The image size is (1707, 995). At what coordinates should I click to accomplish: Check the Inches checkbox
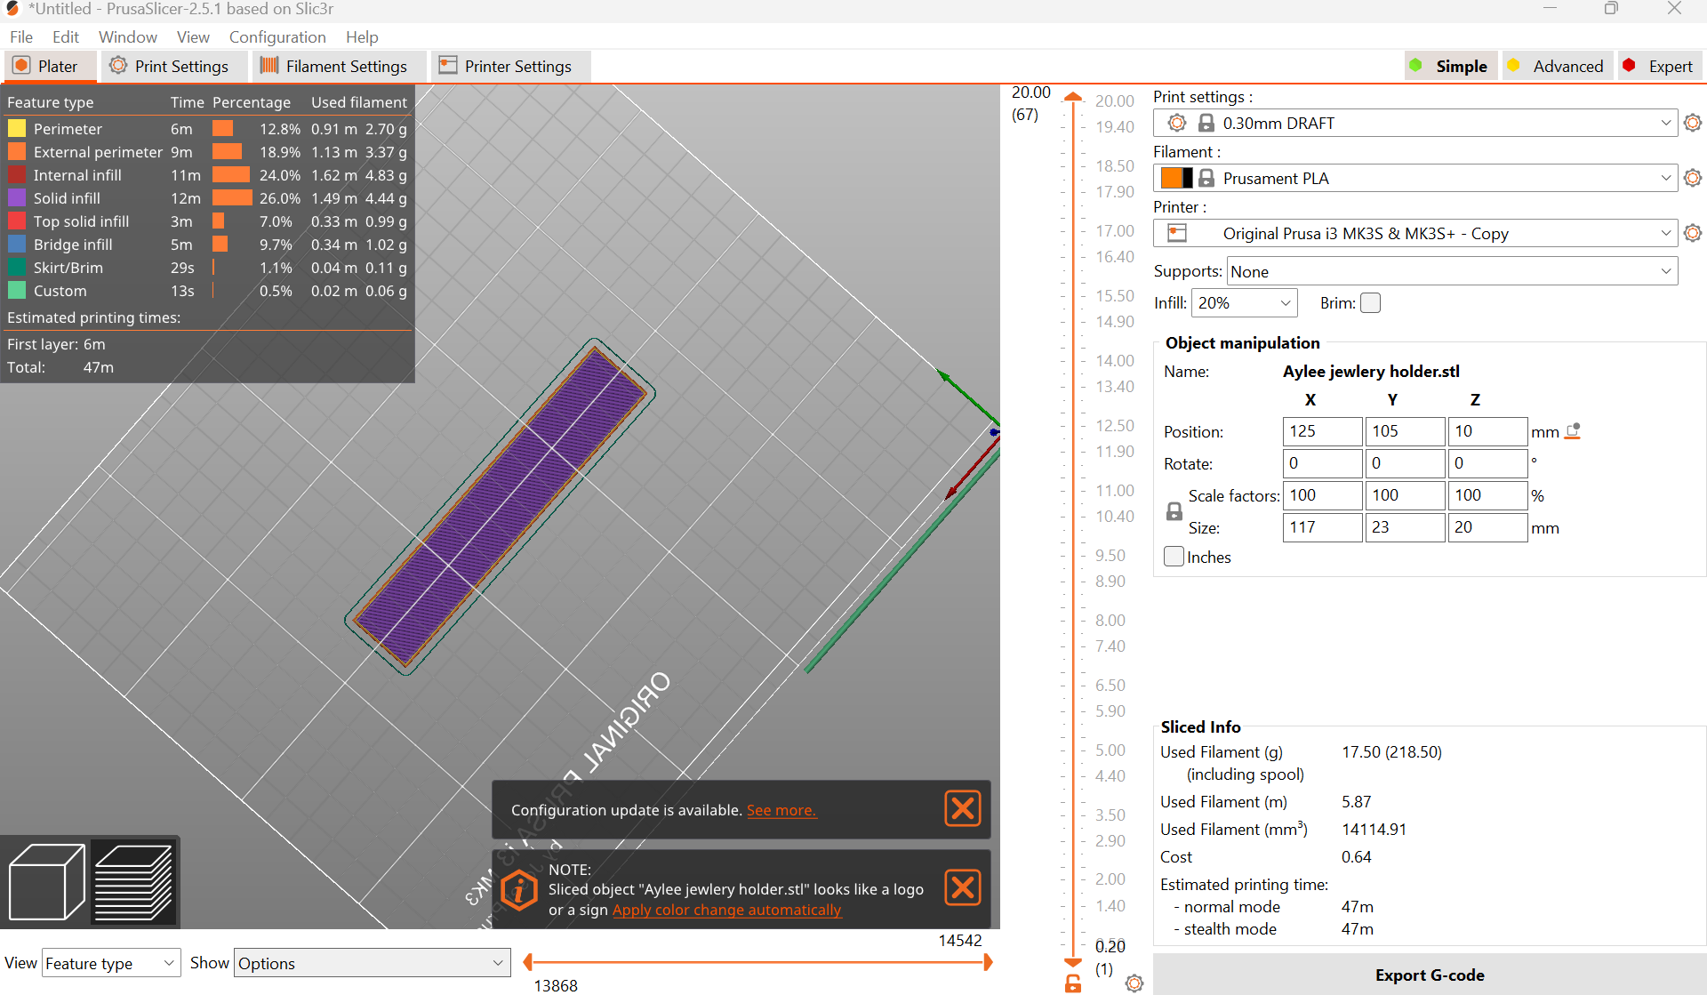pyautogui.click(x=1174, y=557)
